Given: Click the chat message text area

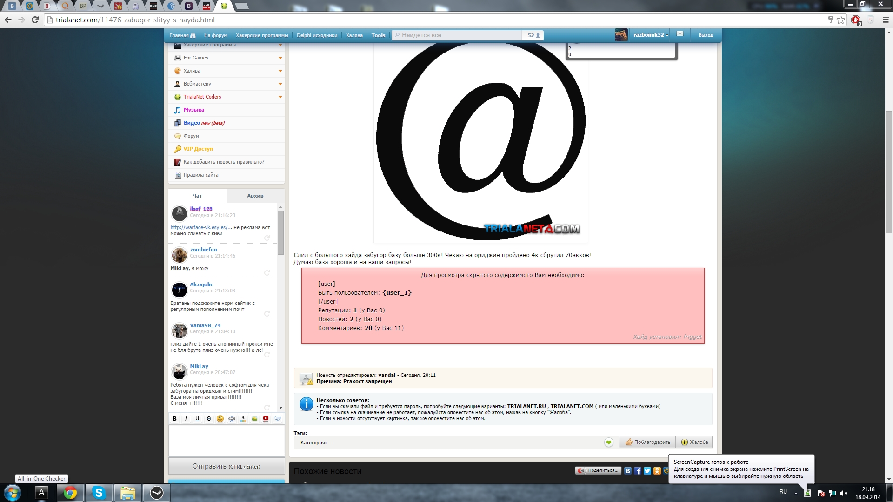Looking at the screenshot, I should (x=227, y=441).
